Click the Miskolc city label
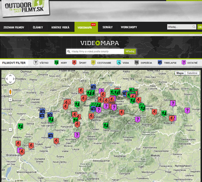Screen dimensions: 202x182 [155, 155]
